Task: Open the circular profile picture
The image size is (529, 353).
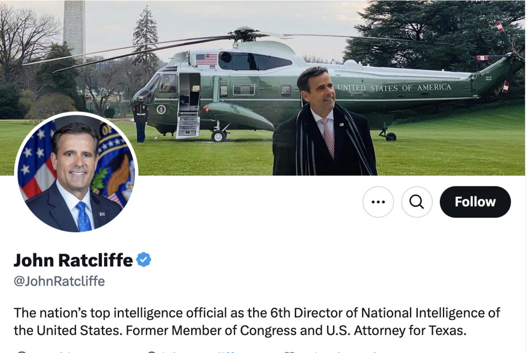Action: [x=76, y=174]
